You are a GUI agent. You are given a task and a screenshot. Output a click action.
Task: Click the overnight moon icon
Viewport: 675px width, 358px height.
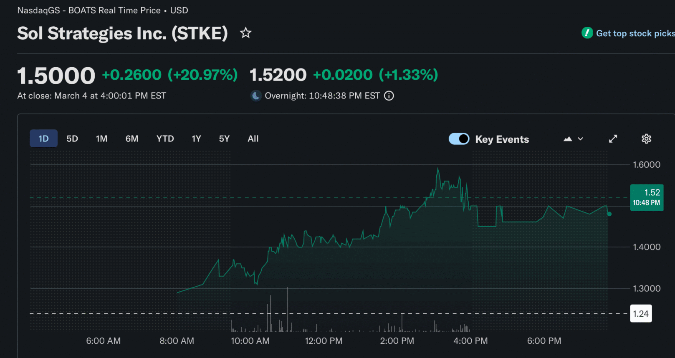[256, 96]
